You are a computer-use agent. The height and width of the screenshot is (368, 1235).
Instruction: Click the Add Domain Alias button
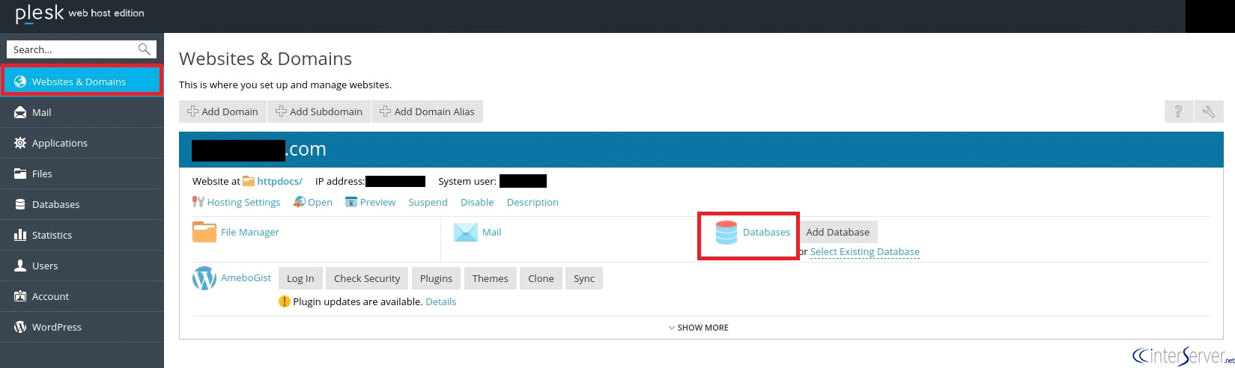(427, 111)
